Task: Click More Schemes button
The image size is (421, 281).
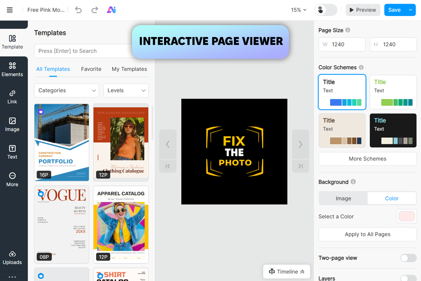Action: point(368,159)
